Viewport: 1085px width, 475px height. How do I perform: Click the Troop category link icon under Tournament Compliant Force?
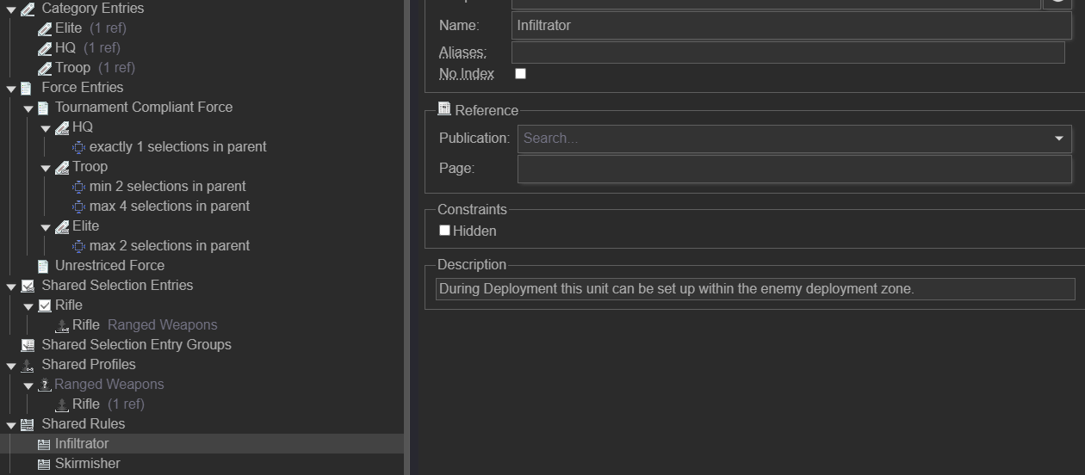[62, 167]
